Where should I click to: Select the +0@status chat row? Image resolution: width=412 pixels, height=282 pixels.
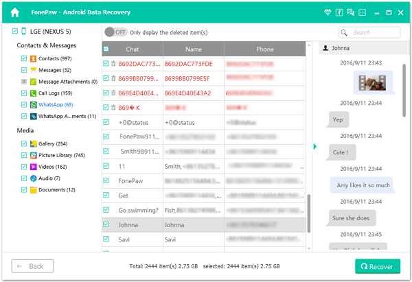click(x=204, y=122)
